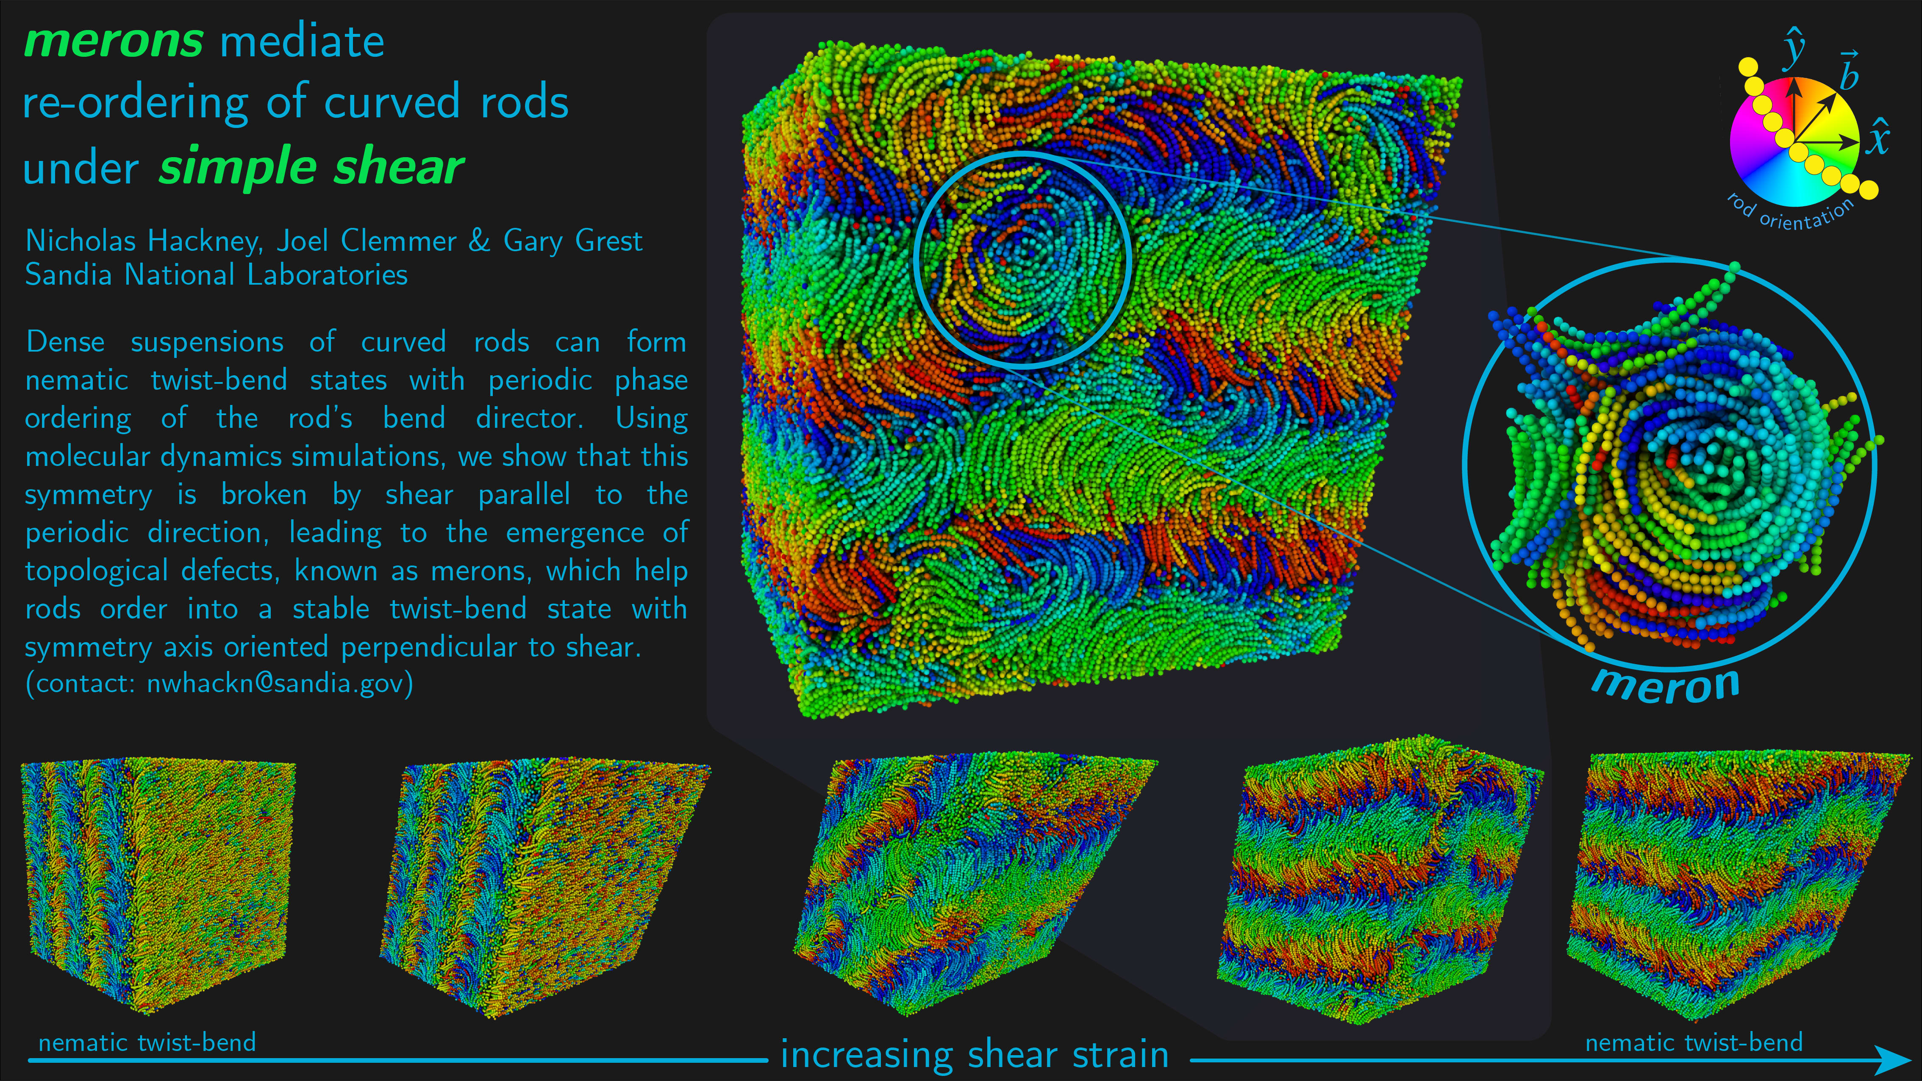
Task: Click the contact email nwhackn@sandia.gov
Action: click(x=275, y=683)
